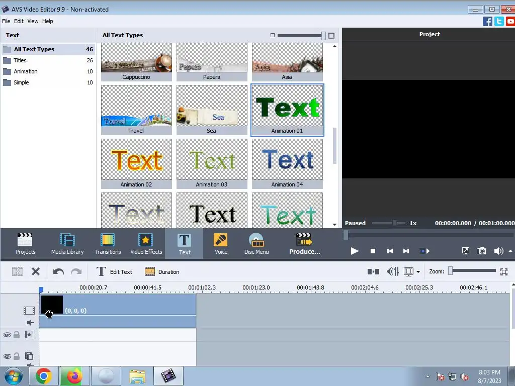This screenshot has width=515, height=386.
Task: Open the File menu
Action: click(6, 21)
